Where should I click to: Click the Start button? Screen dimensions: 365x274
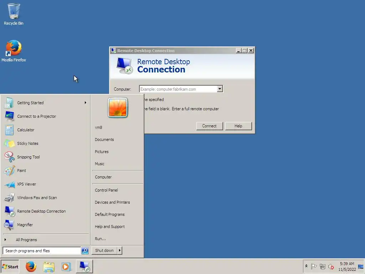click(x=10, y=267)
